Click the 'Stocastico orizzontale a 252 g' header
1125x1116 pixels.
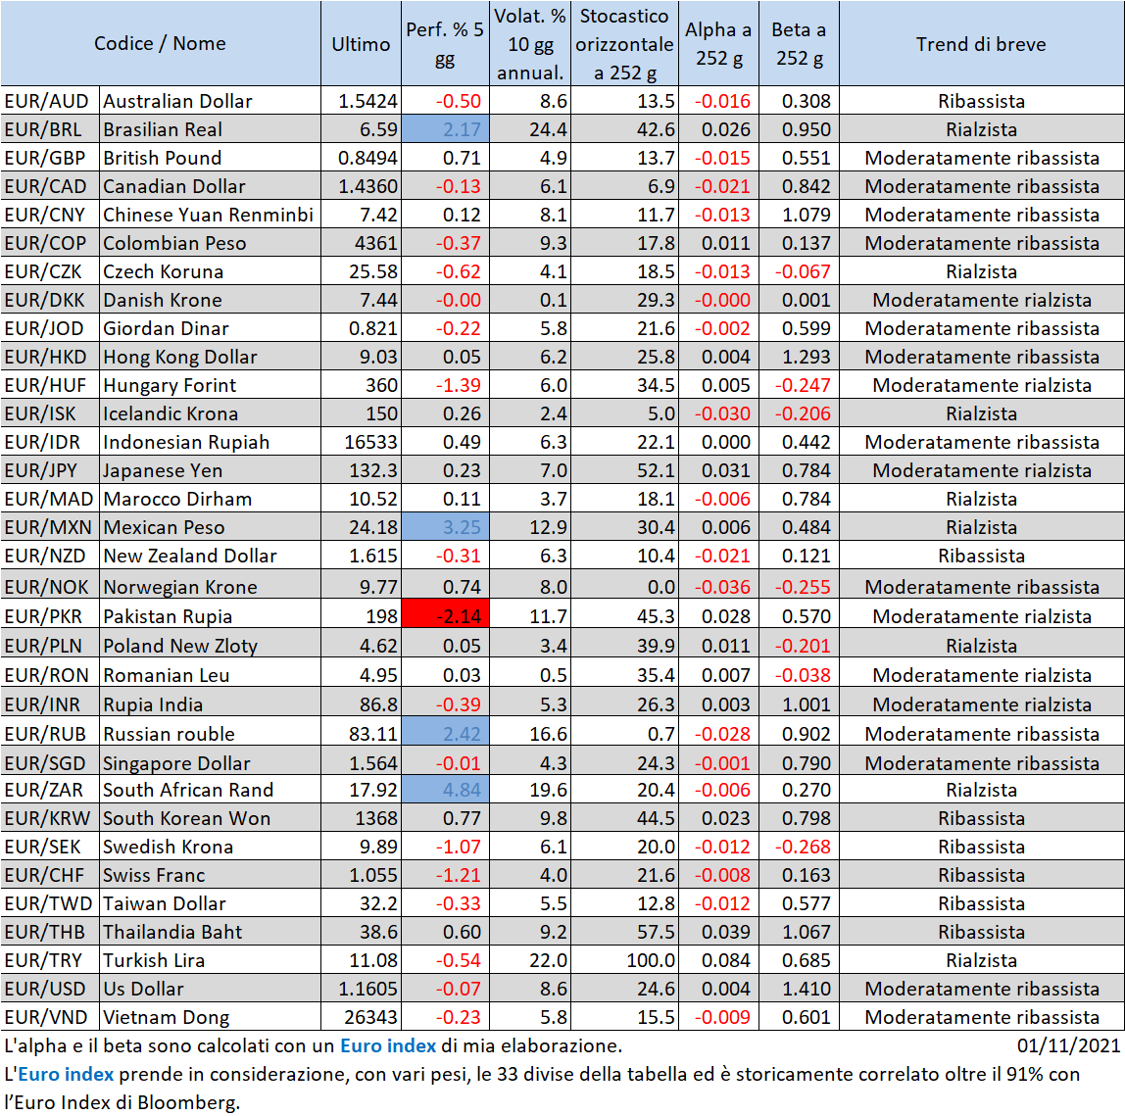(x=624, y=43)
